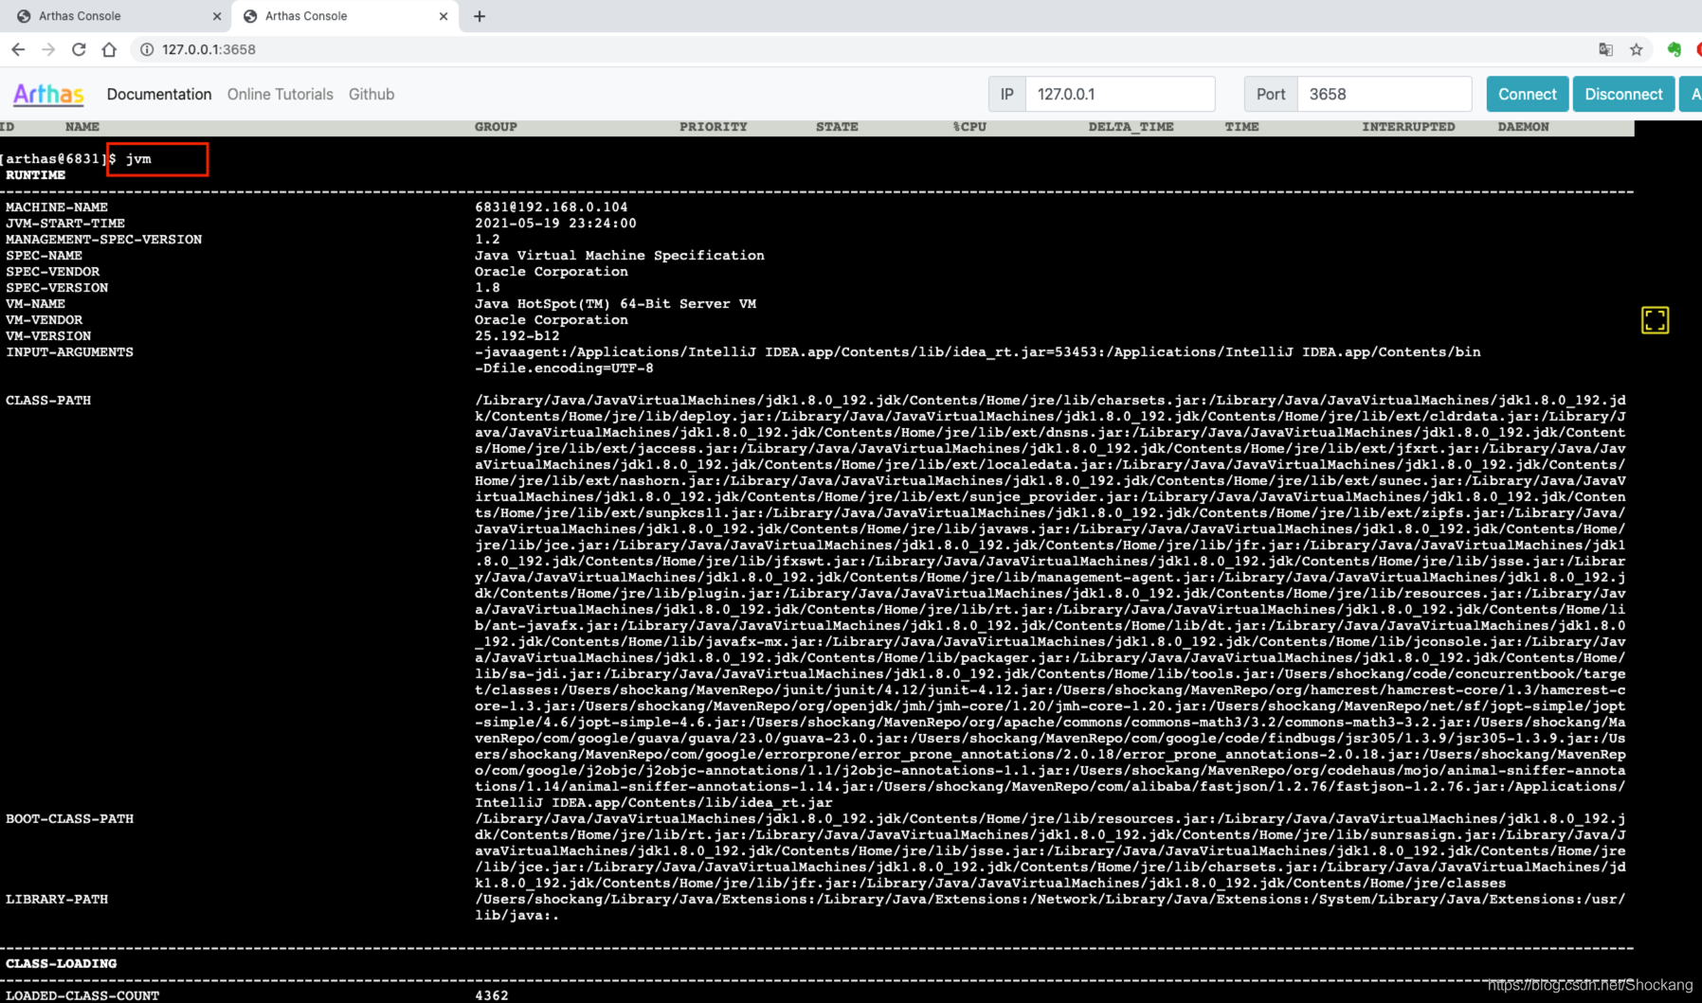The height and width of the screenshot is (1003, 1702).
Task: Focus the IP input field
Action: pyautogui.click(x=1120, y=94)
